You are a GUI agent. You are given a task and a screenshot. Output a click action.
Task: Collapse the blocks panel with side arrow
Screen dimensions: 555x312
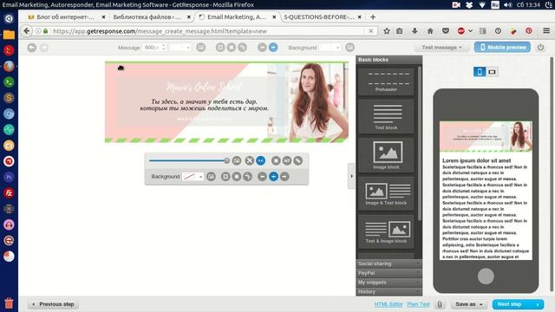coord(351,176)
